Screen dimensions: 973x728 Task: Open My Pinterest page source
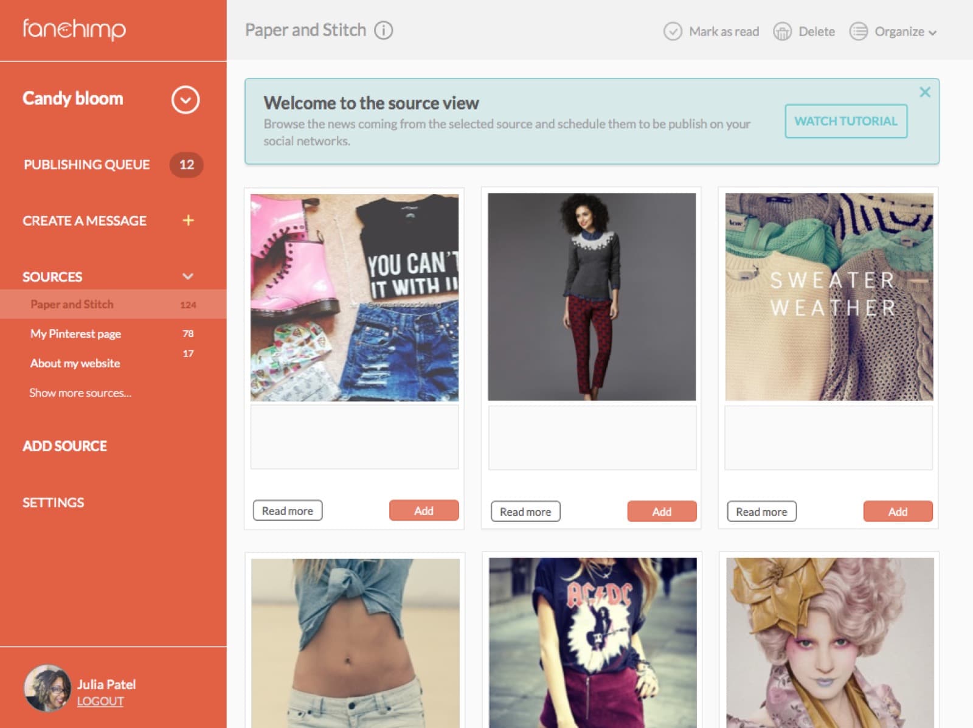(x=75, y=334)
